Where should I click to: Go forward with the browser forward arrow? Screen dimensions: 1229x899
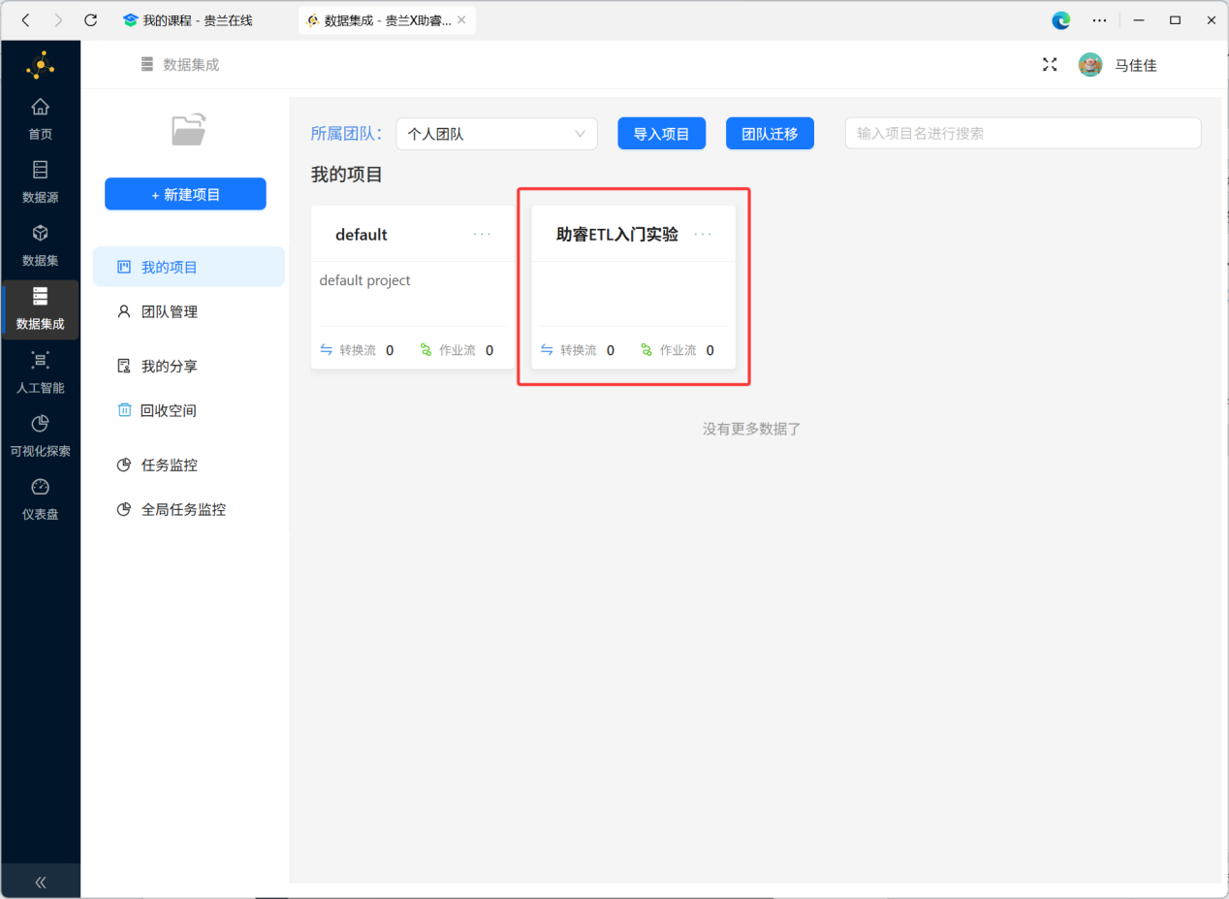(x=58, y=19)
